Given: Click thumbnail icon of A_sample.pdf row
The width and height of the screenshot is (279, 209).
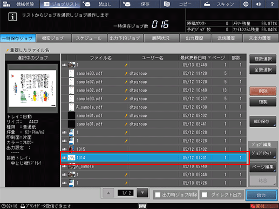Looking at the screenshot, I should pos(71,107).
